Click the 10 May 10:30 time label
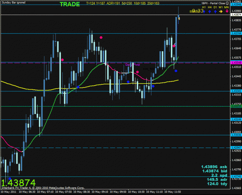This screenshot has height=195, width=242. [136, 192]
